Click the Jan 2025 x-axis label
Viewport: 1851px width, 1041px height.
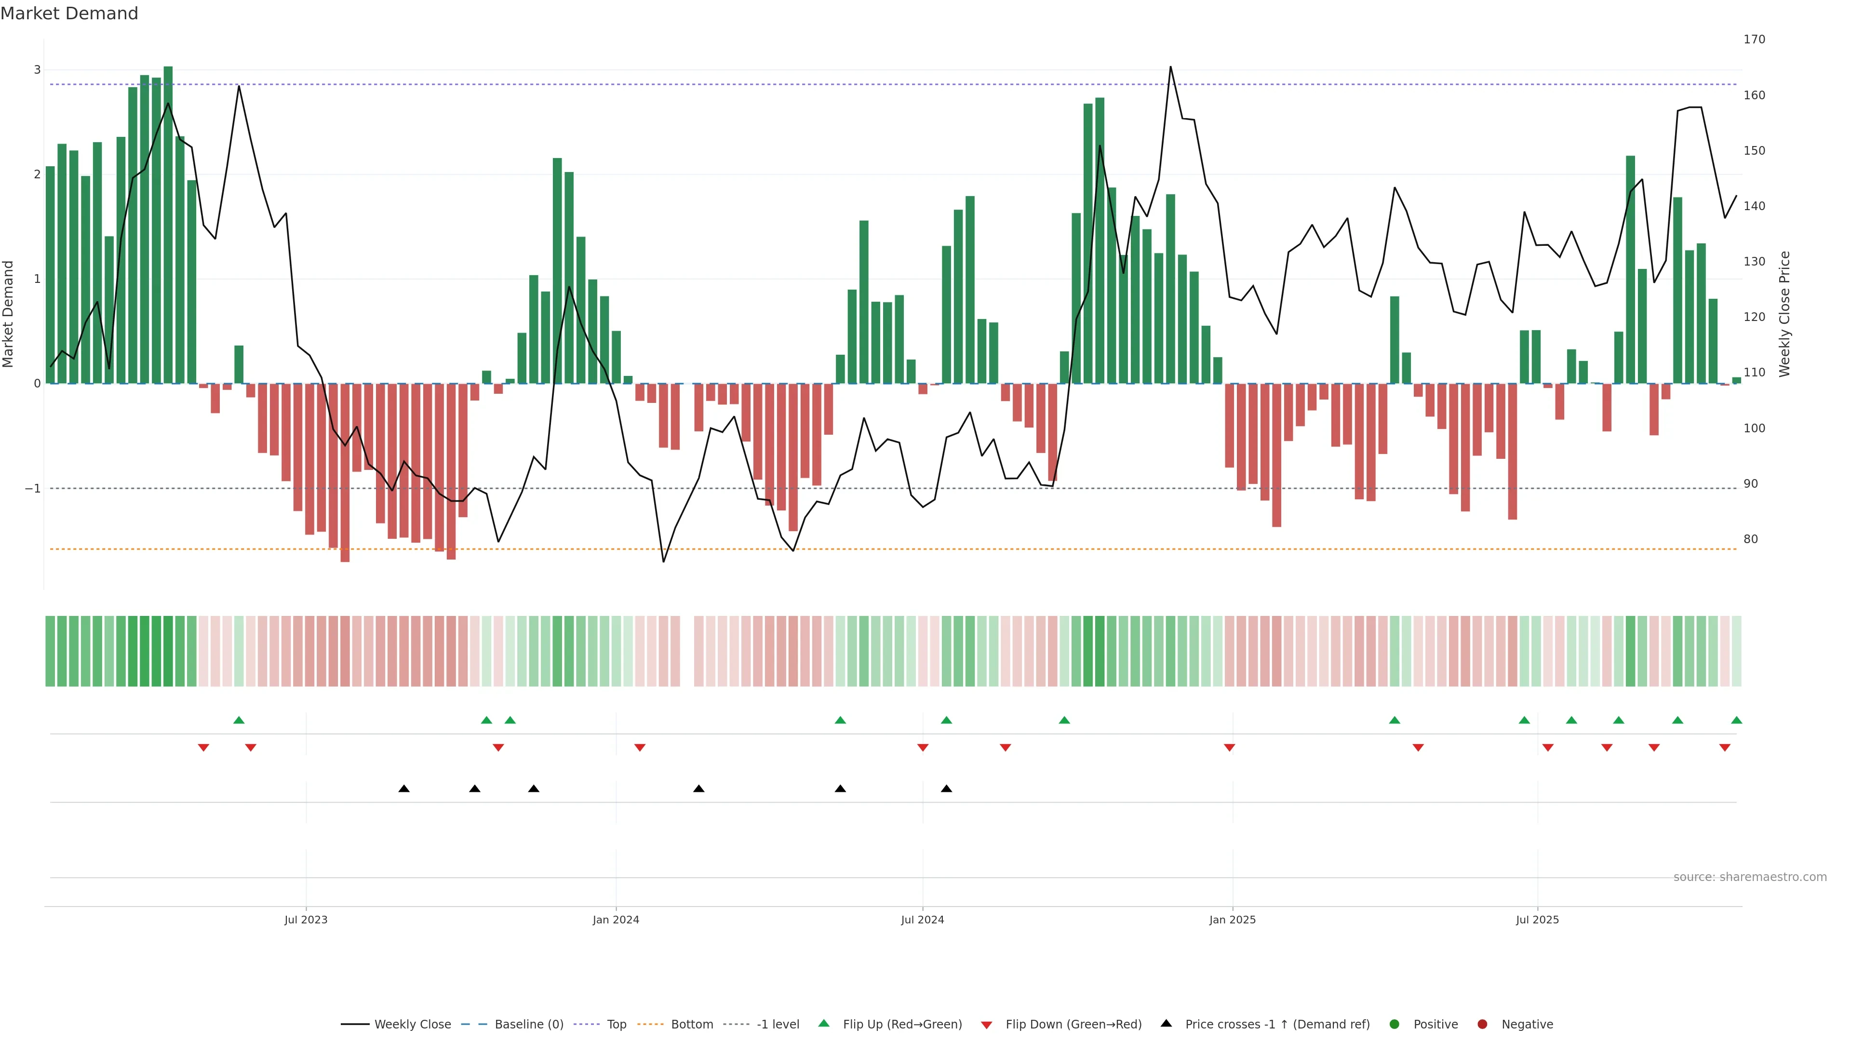coord(1233,920)
